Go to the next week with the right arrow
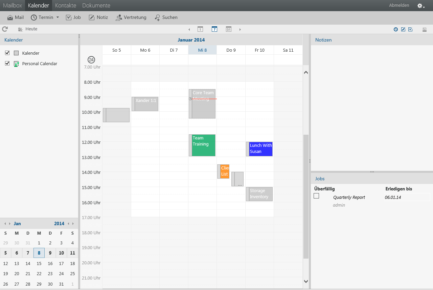Screen dimensions: 433x290 click(240, 29)
